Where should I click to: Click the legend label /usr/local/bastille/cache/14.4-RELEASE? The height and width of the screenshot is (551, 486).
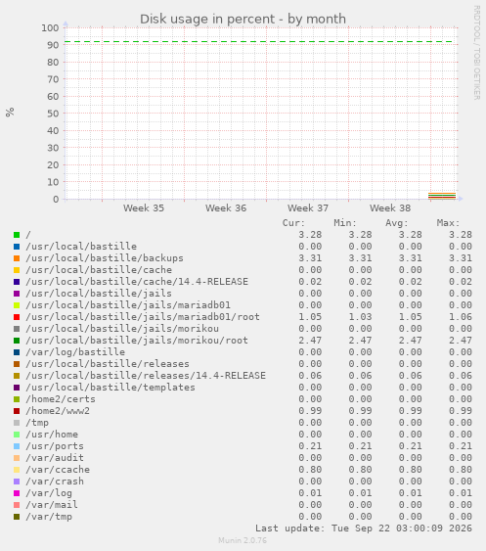(137, 282)
